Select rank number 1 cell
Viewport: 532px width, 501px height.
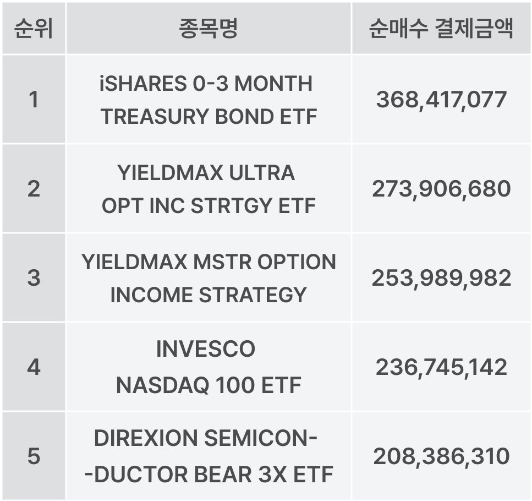tap(34, 100)
